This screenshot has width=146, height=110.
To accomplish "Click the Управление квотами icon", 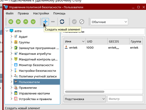I will (16, 93).
